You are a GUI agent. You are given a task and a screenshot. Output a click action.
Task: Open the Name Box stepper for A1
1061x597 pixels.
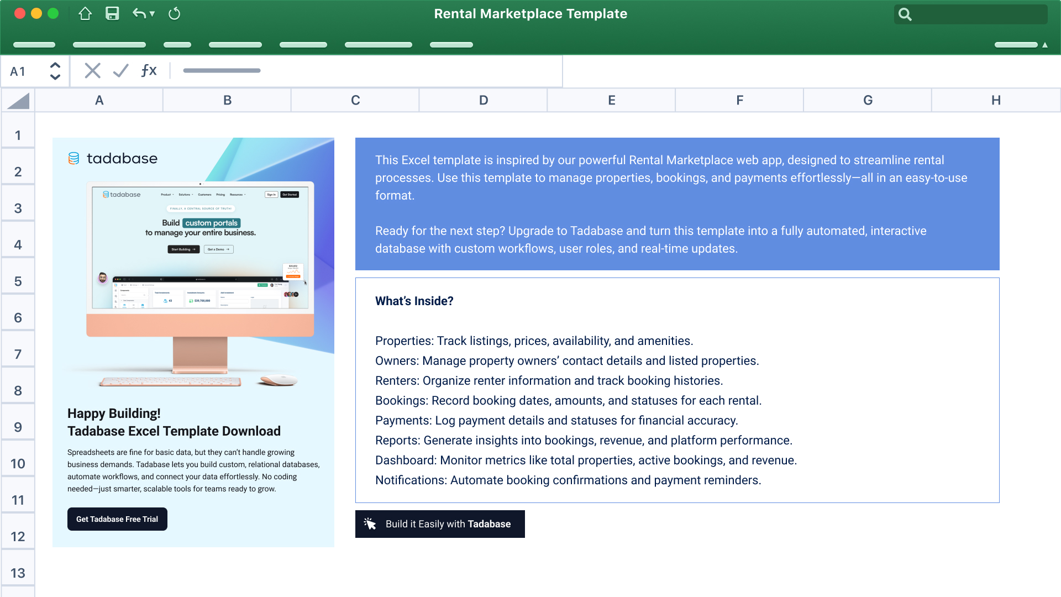(x=55, y=71)
